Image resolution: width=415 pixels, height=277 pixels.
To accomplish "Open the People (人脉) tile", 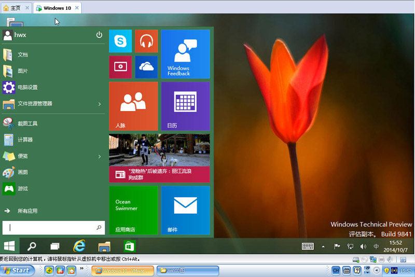I will tap(133, 106).
